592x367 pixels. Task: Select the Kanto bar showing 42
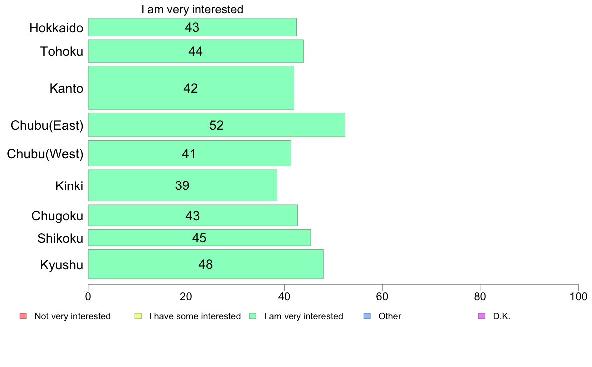pos(191,88)
